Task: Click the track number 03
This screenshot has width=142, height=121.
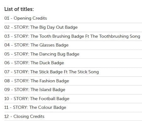Action: 7,36
